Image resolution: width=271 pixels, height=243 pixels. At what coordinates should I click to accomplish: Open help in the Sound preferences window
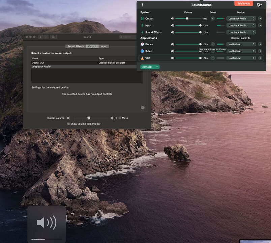(x=143, y=108)
